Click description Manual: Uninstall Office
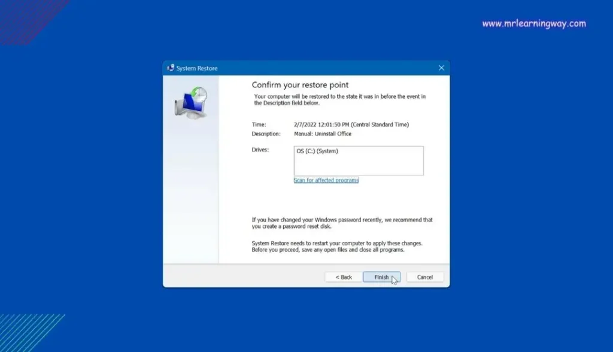Image resolution: width=613 pixels, height=352 pixels. (323, 133)
